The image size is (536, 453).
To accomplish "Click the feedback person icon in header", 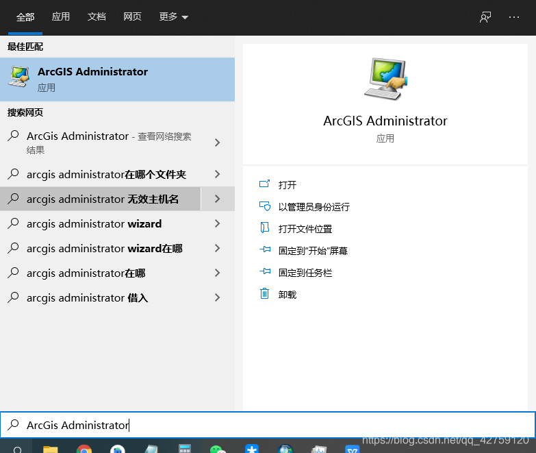I will (485, 16).
